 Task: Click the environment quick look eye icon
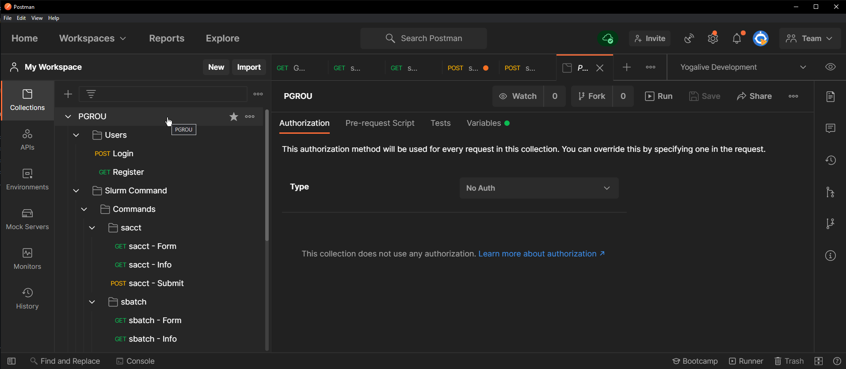[x=831, y=67]
